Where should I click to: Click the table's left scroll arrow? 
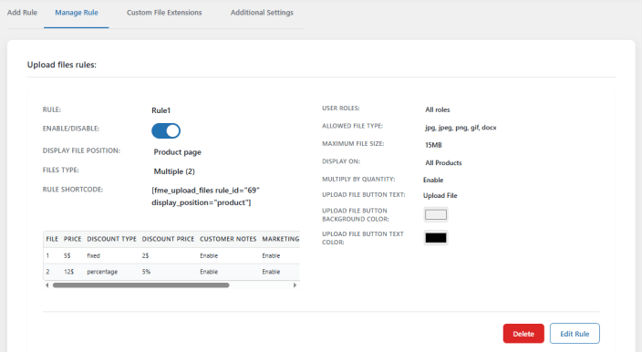pos(47,285)
